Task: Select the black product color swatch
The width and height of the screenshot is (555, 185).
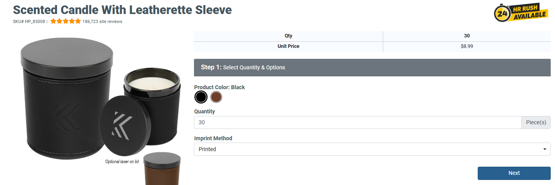Action: 201,97
